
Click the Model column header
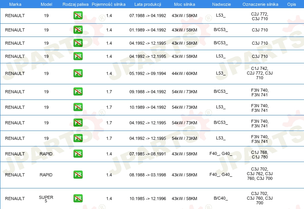click(46, 4)
